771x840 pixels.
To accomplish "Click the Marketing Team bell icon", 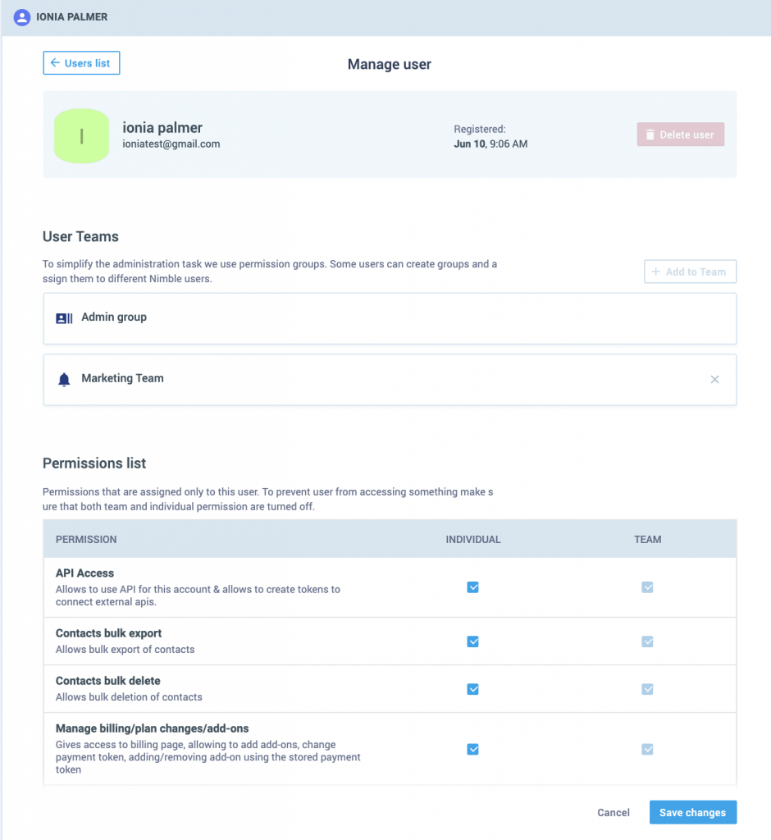I will click(64, 380).
